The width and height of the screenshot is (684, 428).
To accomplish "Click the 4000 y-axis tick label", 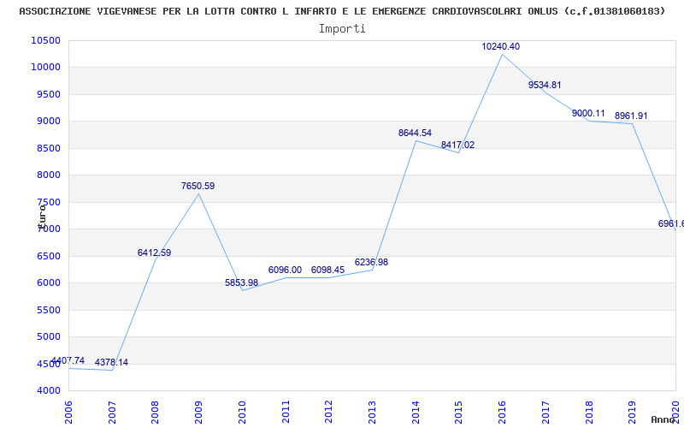I will tap(48, 390).
